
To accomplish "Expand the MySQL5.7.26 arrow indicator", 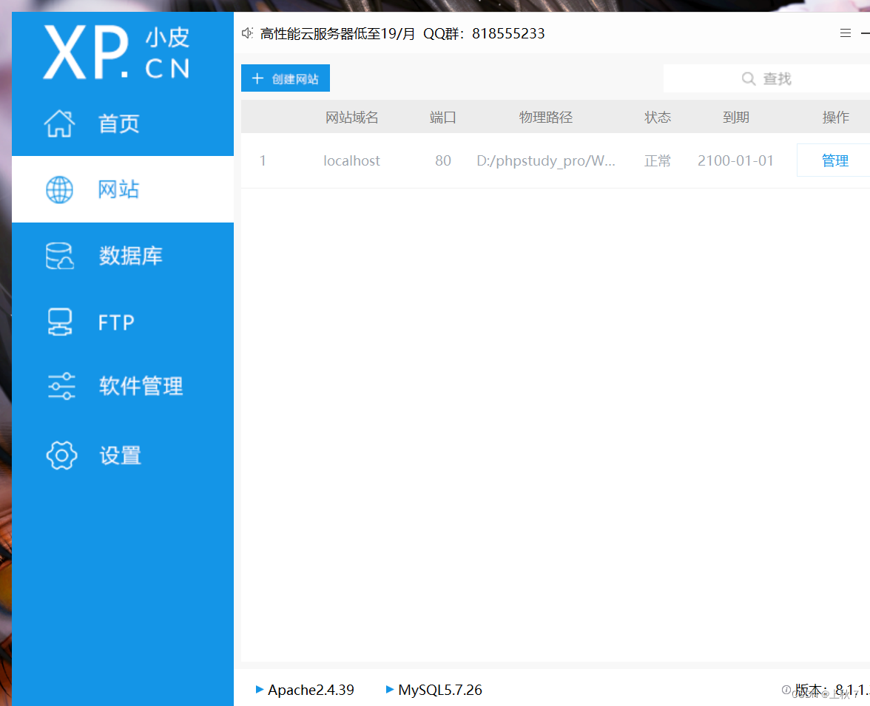I will [x=390, y=690].
